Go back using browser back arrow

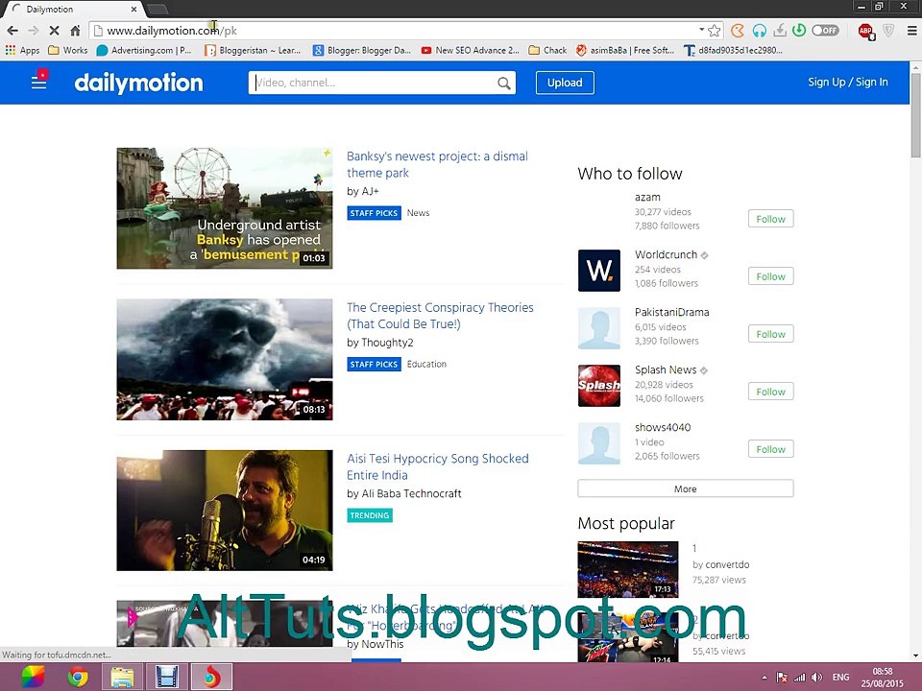pos(12,31)
